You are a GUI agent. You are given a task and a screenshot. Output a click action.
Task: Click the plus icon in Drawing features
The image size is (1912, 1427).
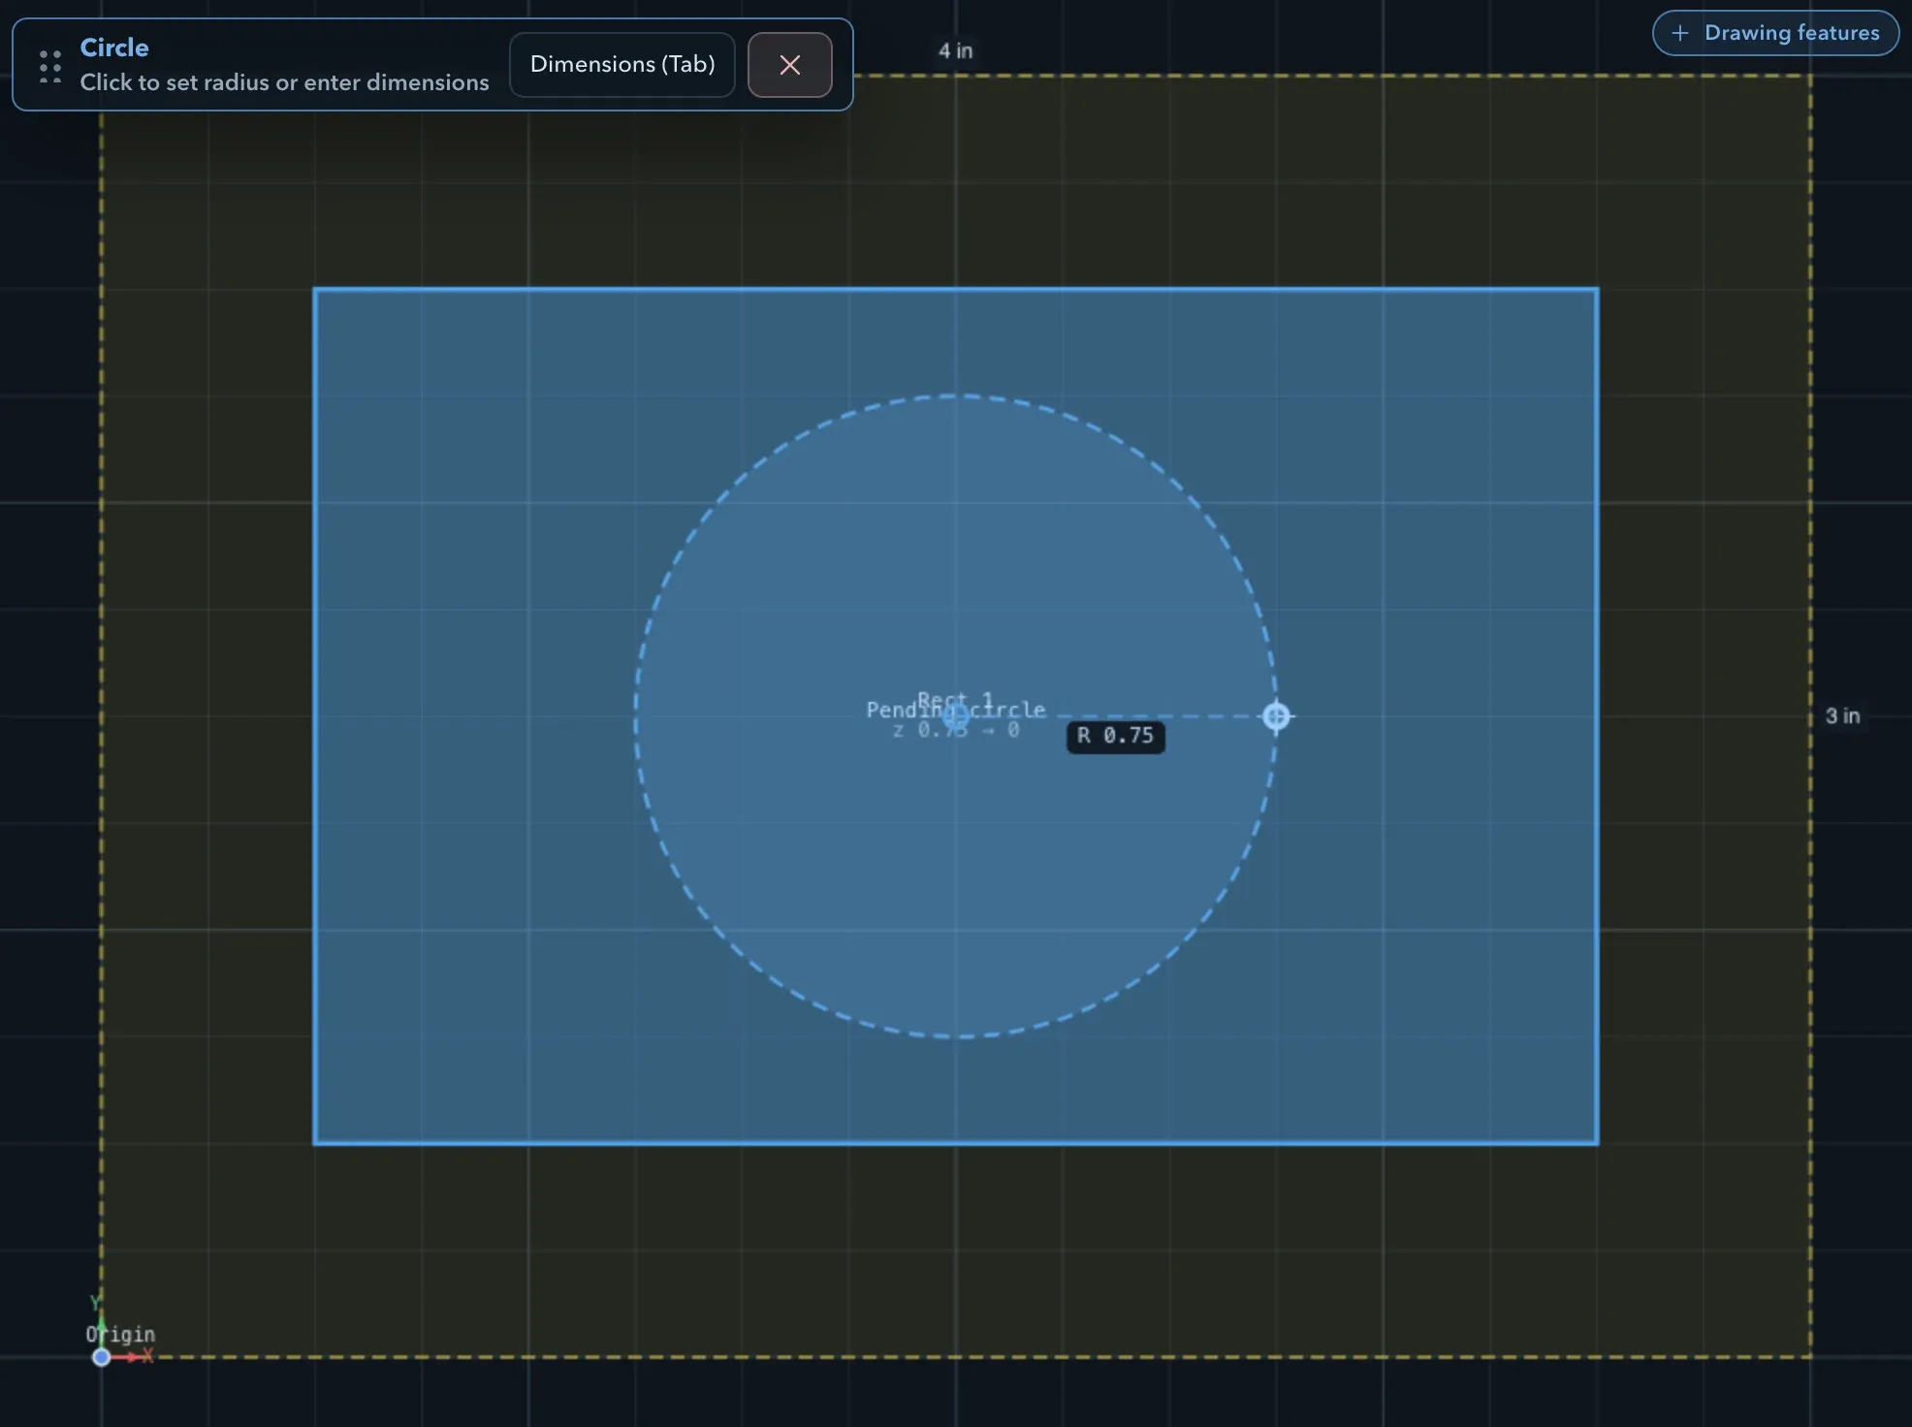pyautogui.click(x=1680, y=33)
